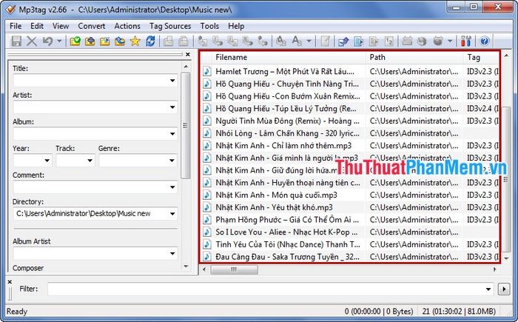The image size is (518, 322).
Task: Click the Create playlist (all files) icon
Action: [358, 41]
